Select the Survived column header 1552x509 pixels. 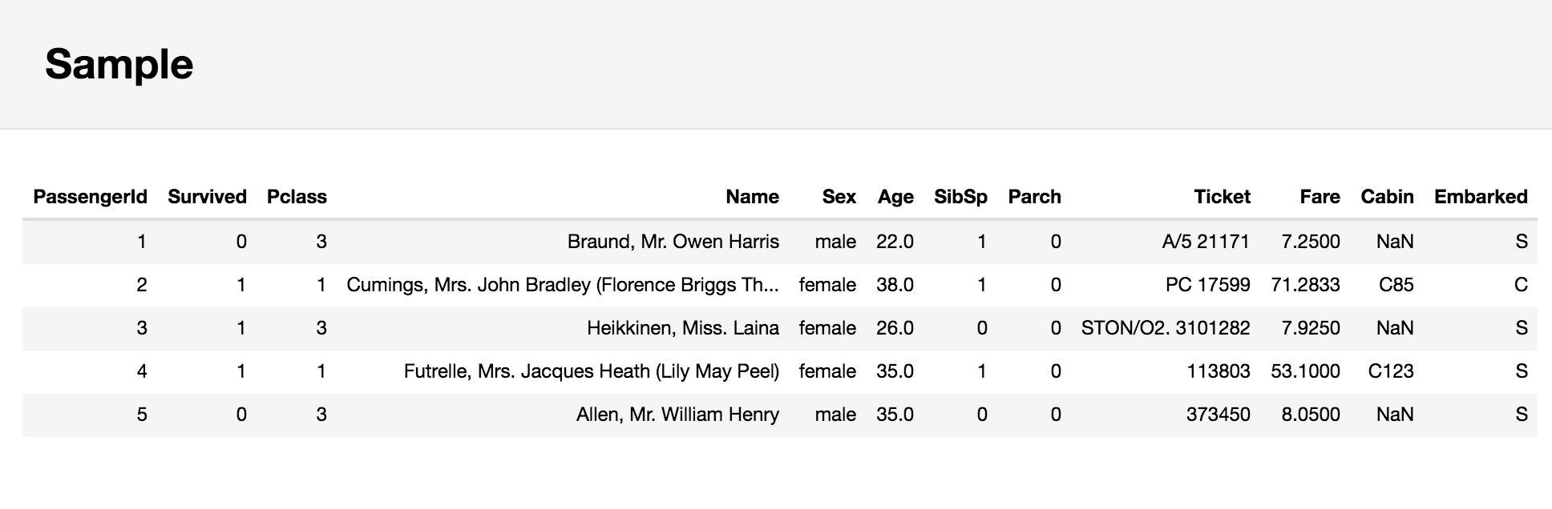click(x=207, y=197)
